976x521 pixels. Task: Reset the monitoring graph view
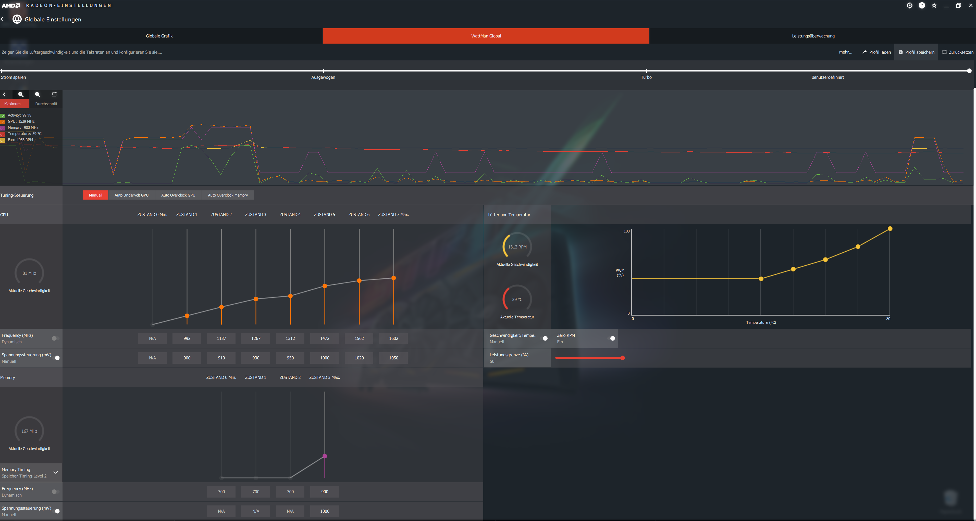pyautogui.click(x=54, y=95)
